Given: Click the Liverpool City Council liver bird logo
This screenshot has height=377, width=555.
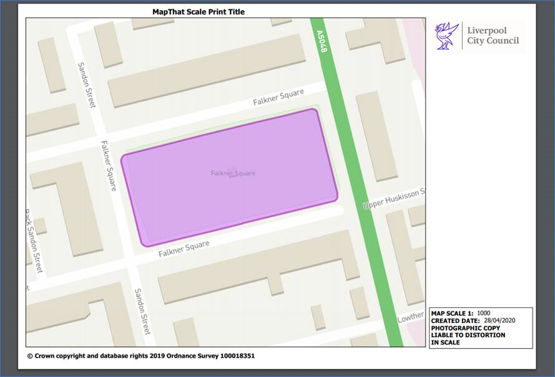Looking at the screenshot, I should pos(447,36).
